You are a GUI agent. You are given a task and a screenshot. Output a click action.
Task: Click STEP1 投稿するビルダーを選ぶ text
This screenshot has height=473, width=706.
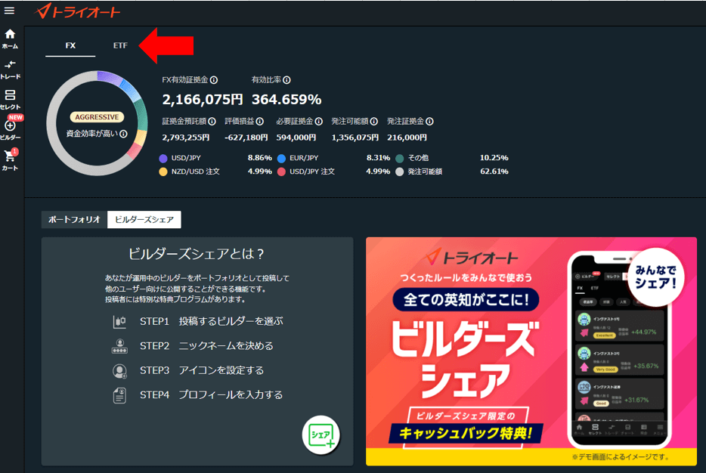212,321
